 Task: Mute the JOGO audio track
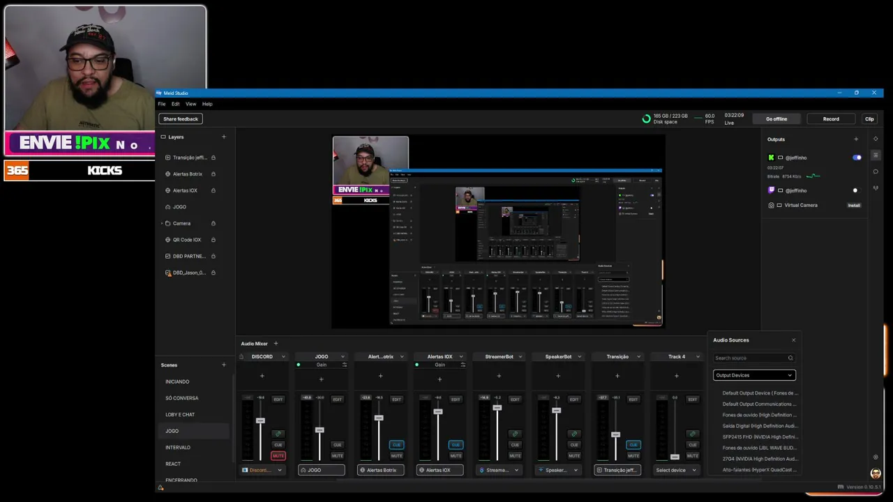tap(338, 456)
